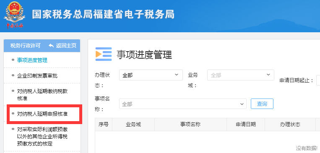Click the 税务行政许可 sidebar header
The image size is (320, 153).
click(x=26, y=46)
